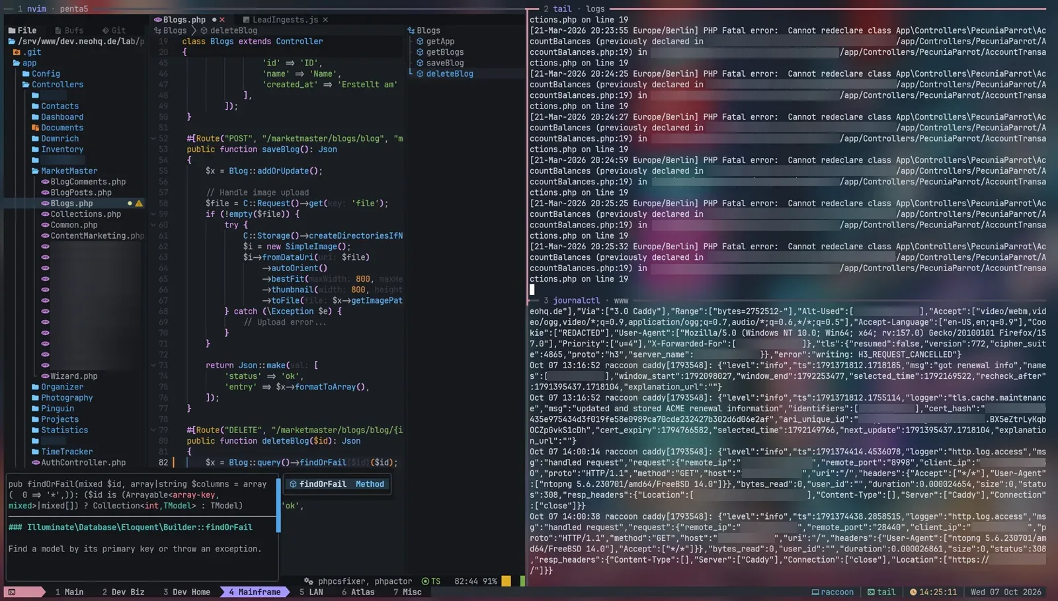
Task: Collapse the Controllers folder
Action: (53, 85)
